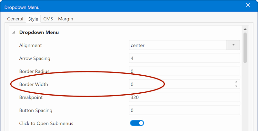Viewport: 258px width, 131px height.
Task: Click the Border Width property label
Action: click(34, 84)
